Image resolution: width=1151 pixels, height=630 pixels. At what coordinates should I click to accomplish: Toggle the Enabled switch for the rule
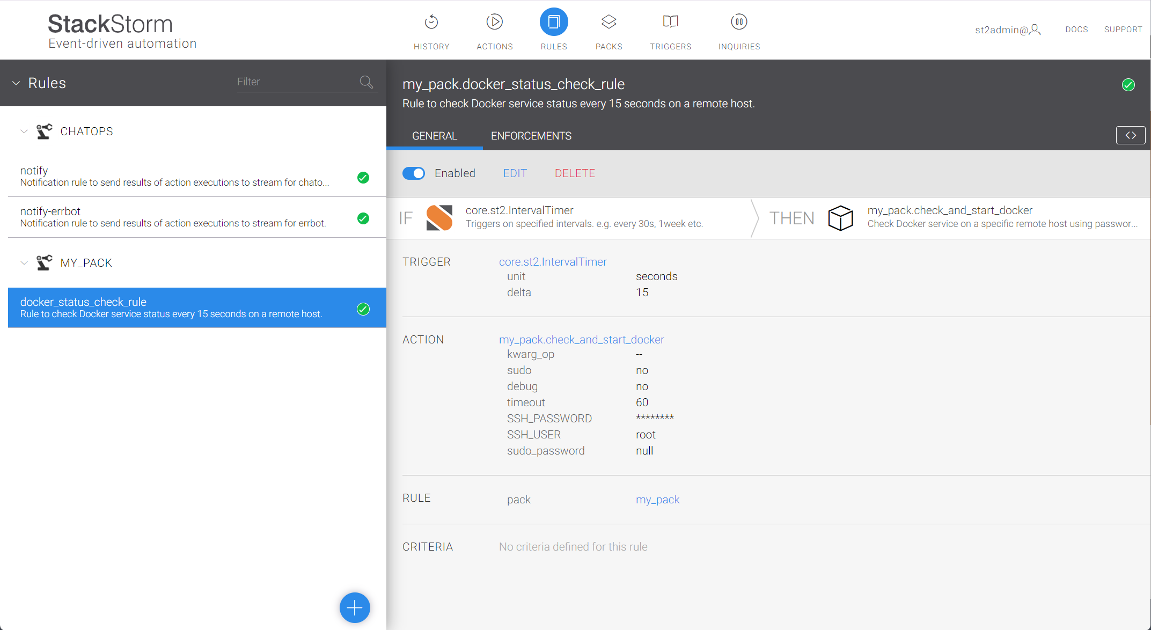point(414,173)
